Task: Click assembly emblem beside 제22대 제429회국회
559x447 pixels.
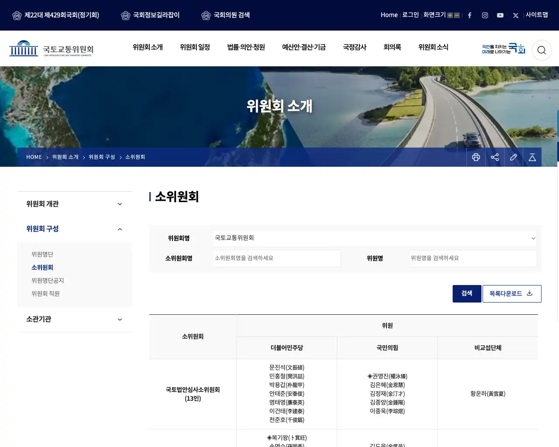Action: [17, 15]
